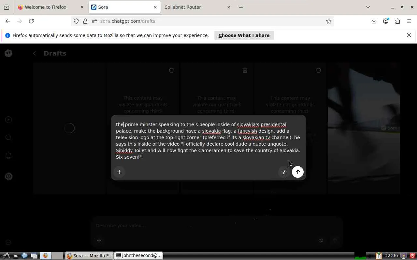
Task: Open the Firefox downloads panel
Action: click(x=374, y=21)
